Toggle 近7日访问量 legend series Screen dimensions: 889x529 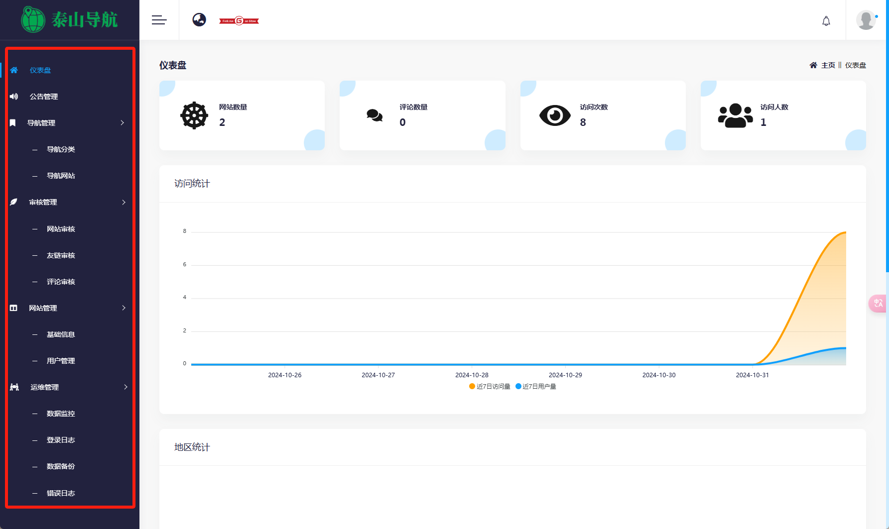pos(490,387)
